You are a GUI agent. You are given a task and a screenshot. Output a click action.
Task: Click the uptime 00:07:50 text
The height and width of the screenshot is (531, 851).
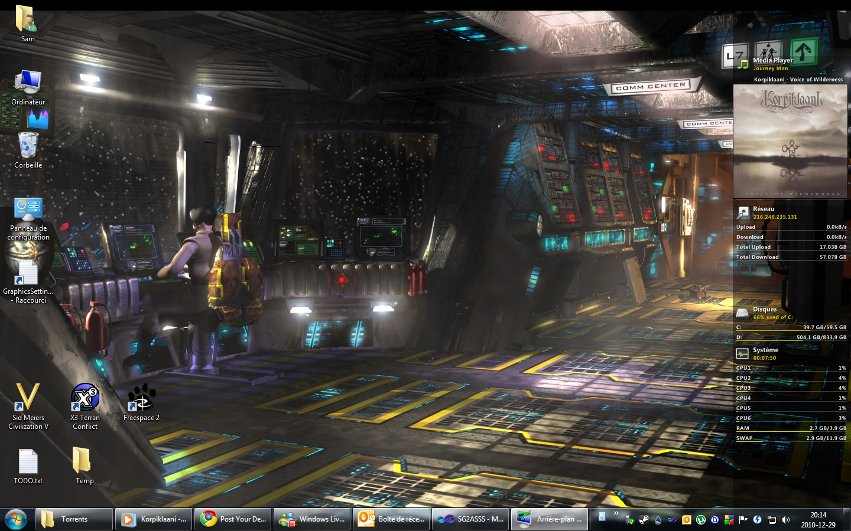point(764,358)
